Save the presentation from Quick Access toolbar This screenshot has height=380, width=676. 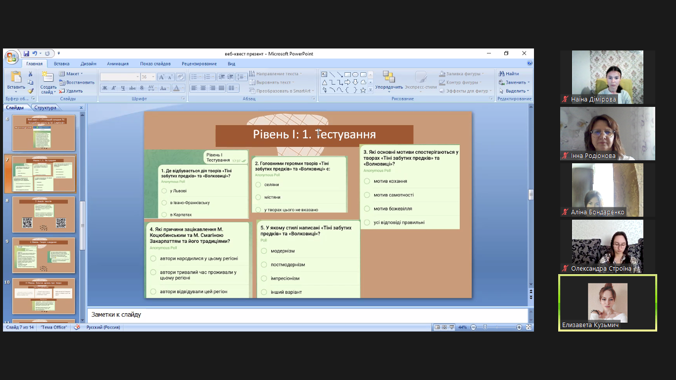(26, 53)
